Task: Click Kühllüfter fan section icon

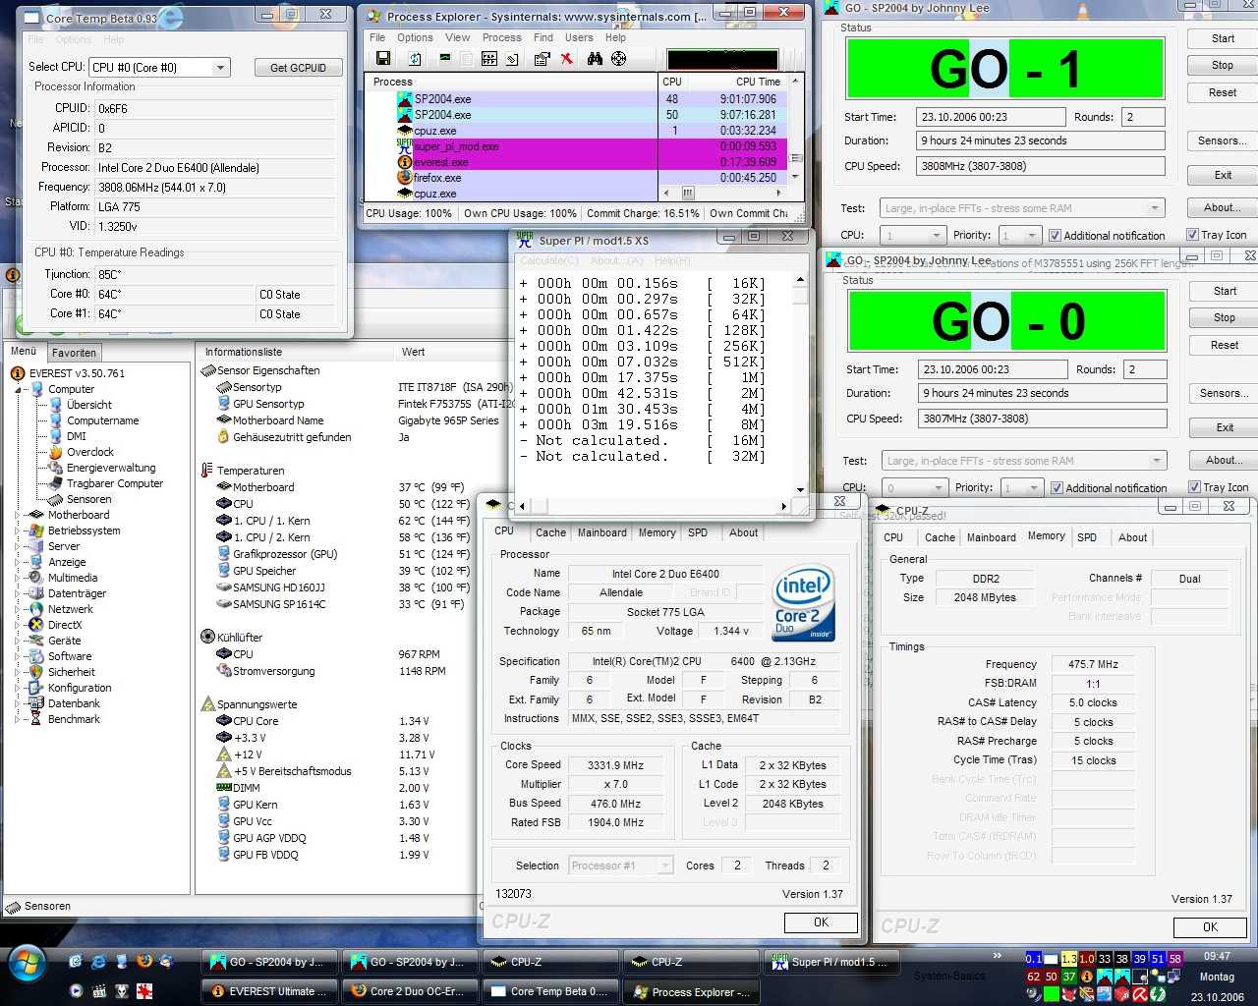Action: pos(207,637)
